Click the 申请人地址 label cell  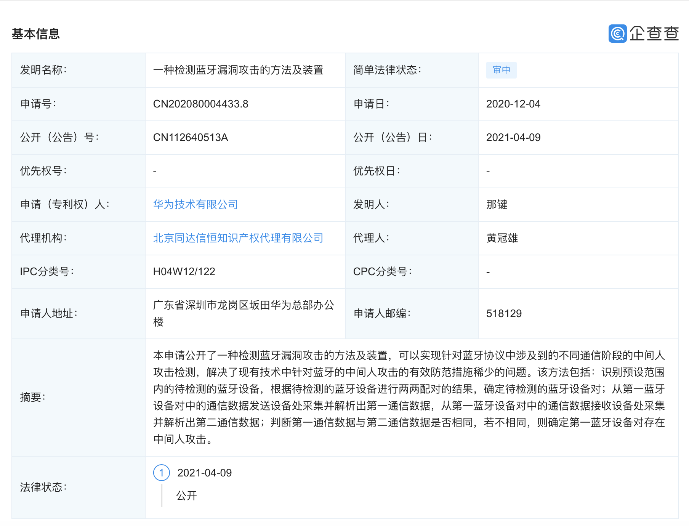click(79, 314)
